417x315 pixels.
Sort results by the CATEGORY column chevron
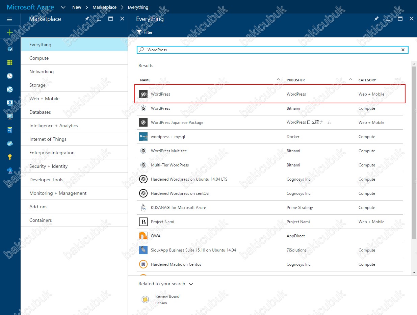click(398, 80)
